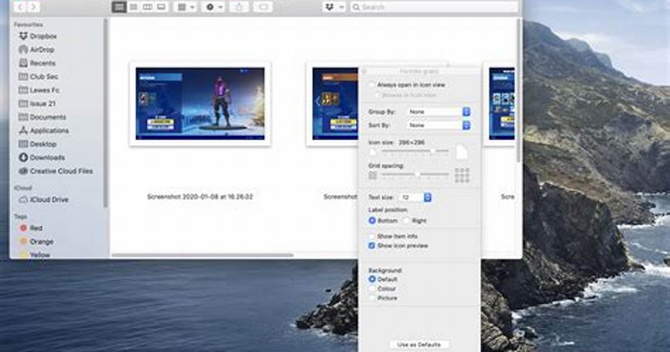Enable 'Show item info' checkbox
This screenshot has height=352, width=670.
point(372,236)
